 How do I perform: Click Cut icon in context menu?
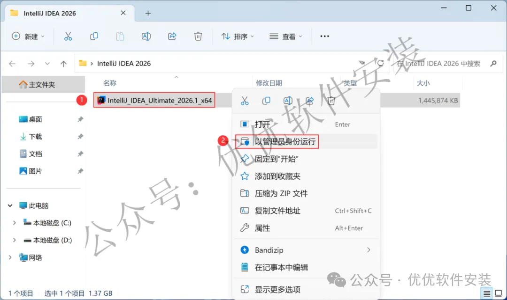click(x=245, y=101)
